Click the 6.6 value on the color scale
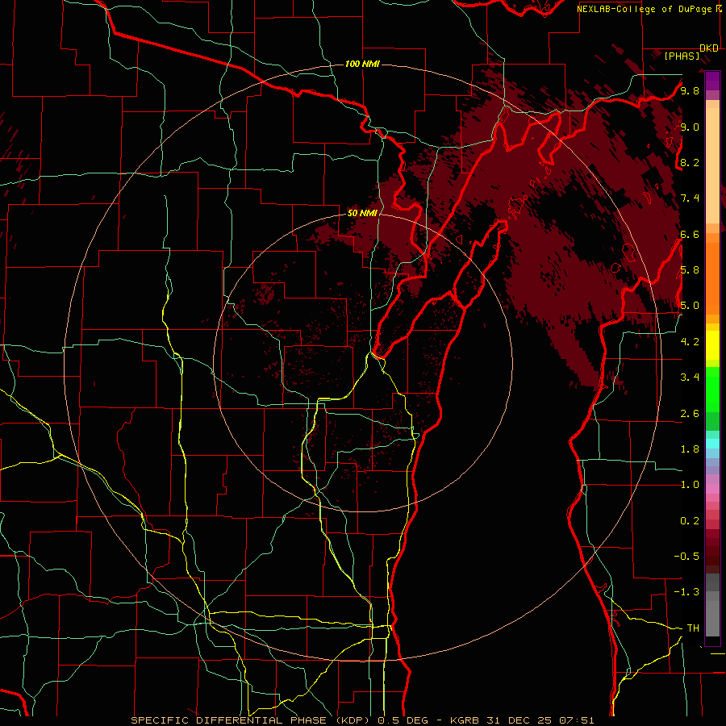Image resolution: width=726 pixels, height=726 pixels. 690,234
